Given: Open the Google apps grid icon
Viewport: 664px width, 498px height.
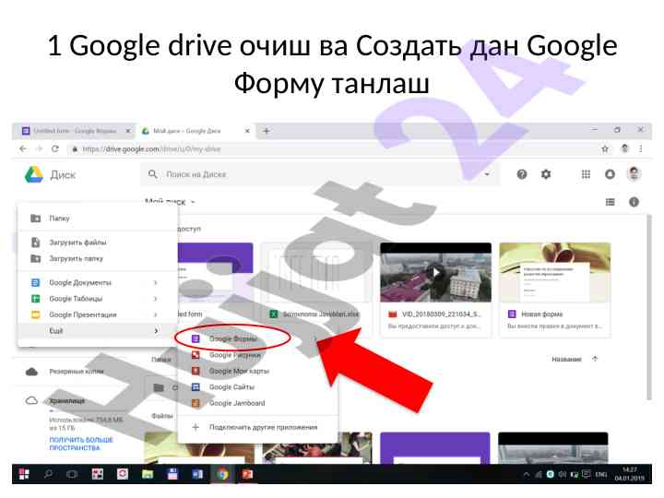Looking at the screenshot, I should [x=586, y=174].
